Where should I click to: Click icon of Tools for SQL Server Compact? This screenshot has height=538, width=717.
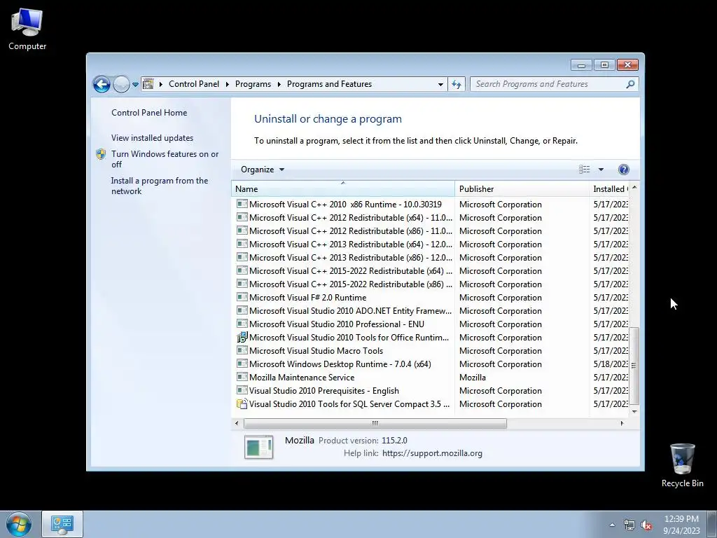[242, 403]
